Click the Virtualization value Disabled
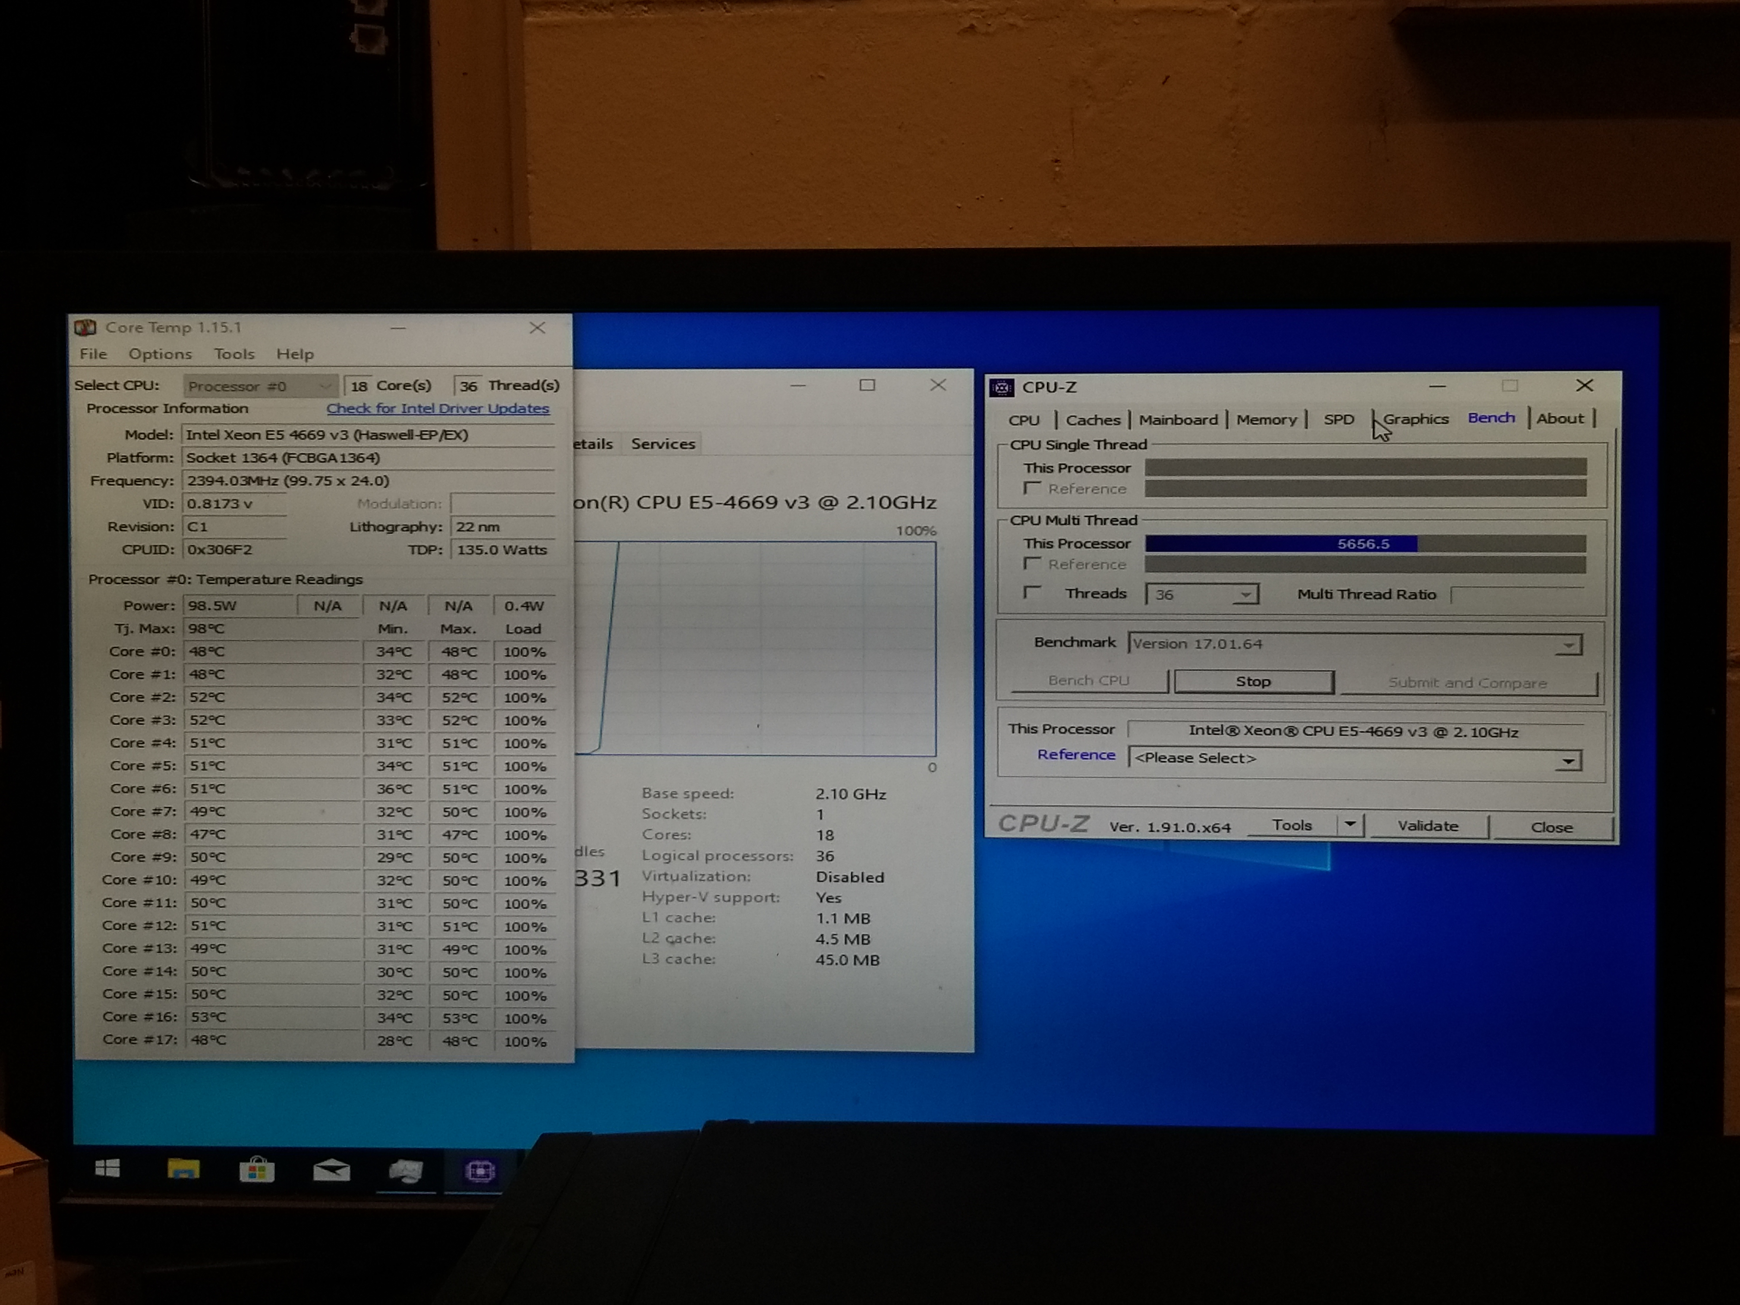The image size is (1740, 1305). click(x=850, y=877)
